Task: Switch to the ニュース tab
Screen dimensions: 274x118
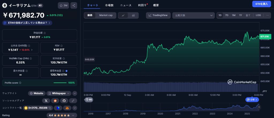Action: pyautogui.click(x=126, y=5)
